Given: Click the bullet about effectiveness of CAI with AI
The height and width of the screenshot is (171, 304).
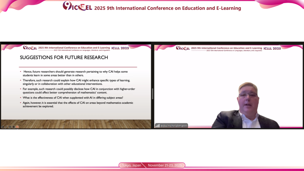Looking at the screenshot, I should point(72,98).
